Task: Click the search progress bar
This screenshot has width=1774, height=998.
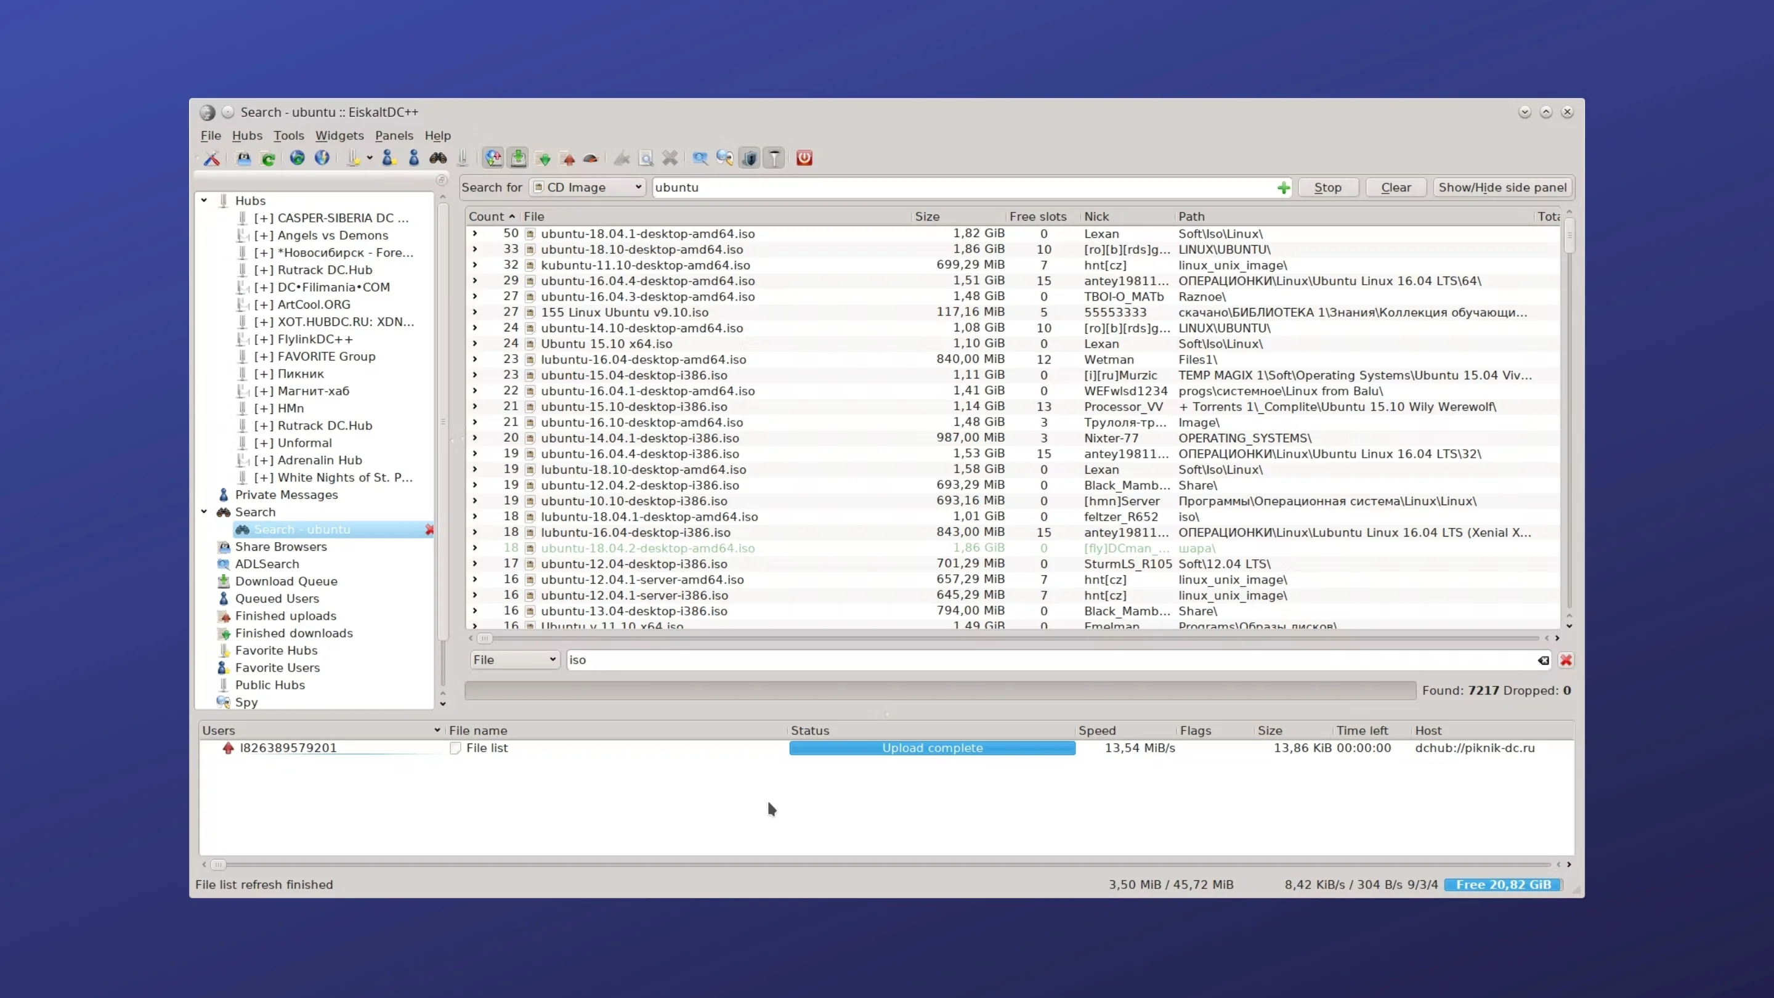Action: pyautogui.click(x=940, y=691)
